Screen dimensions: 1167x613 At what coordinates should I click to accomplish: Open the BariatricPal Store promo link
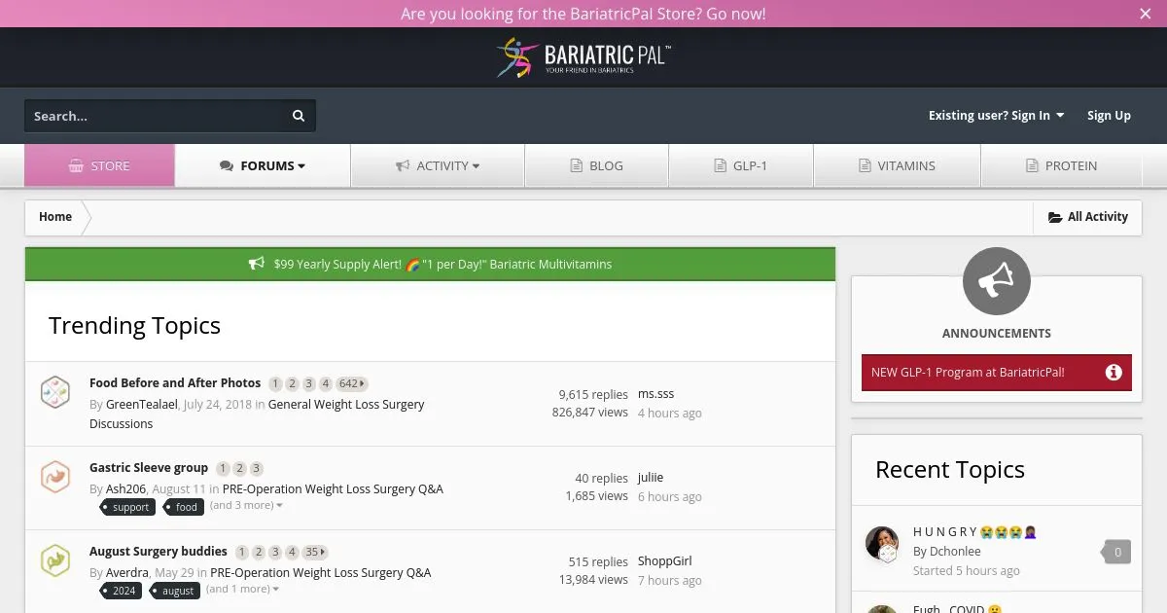(583, 14)
